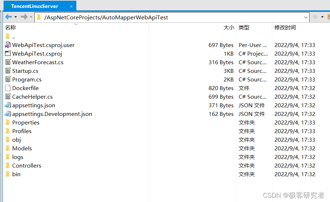Sort files by the 大小 column header
This screenshot has width=330, height=202.
click(229, 28)
